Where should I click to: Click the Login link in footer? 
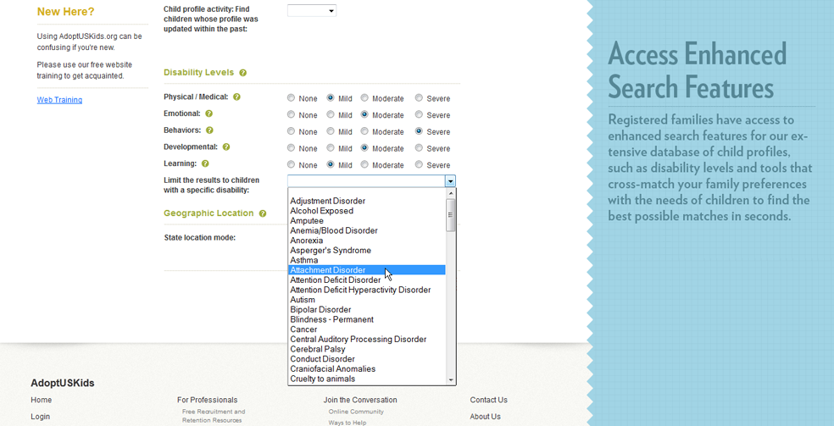click(x=41, y=417)
